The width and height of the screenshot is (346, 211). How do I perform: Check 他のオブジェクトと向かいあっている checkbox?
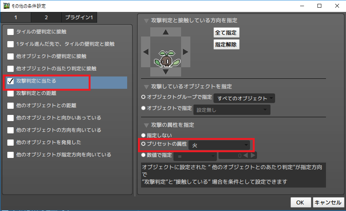tap(10, 118)
